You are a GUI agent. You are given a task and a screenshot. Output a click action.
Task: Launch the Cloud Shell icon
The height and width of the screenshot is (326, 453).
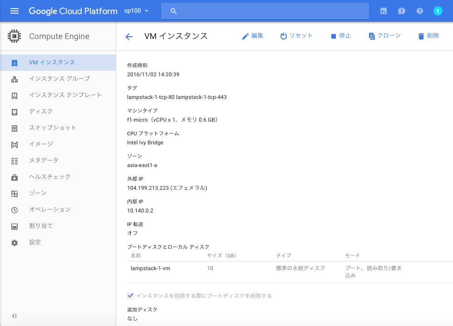pyautogui.click(x=383, y=10)
